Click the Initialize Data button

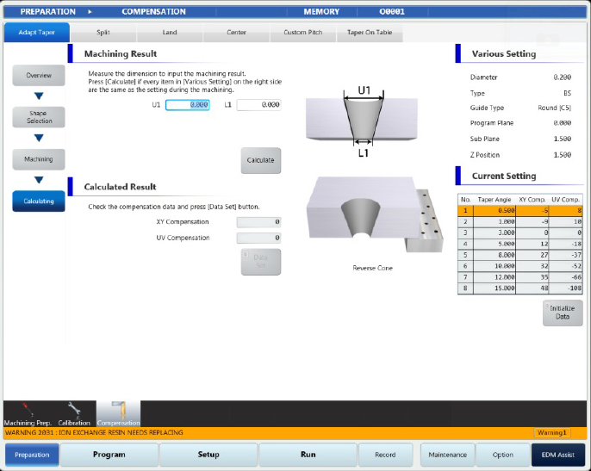coord(562,312)
